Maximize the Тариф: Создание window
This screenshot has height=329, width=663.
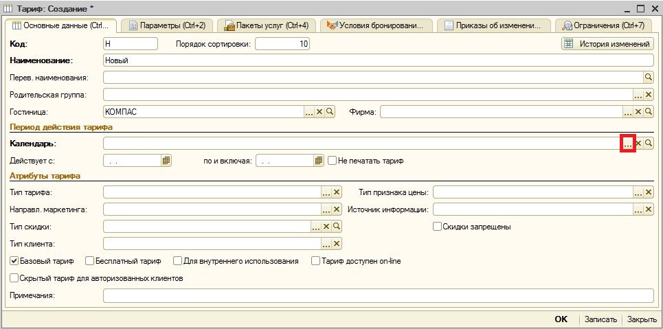pos(640,8)
